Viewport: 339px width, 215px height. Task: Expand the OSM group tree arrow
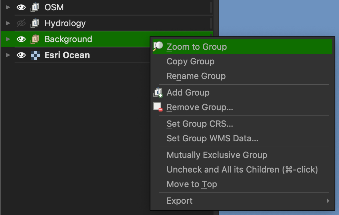(x=8, y=7)
